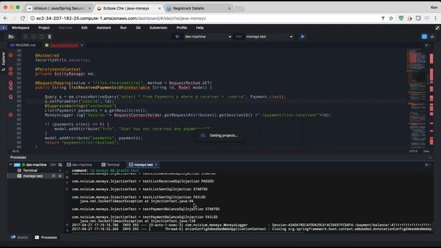Screen dimensions: 441x248
Task: Open the Events bottom panel tab
Action: click(x=19, y=238)
